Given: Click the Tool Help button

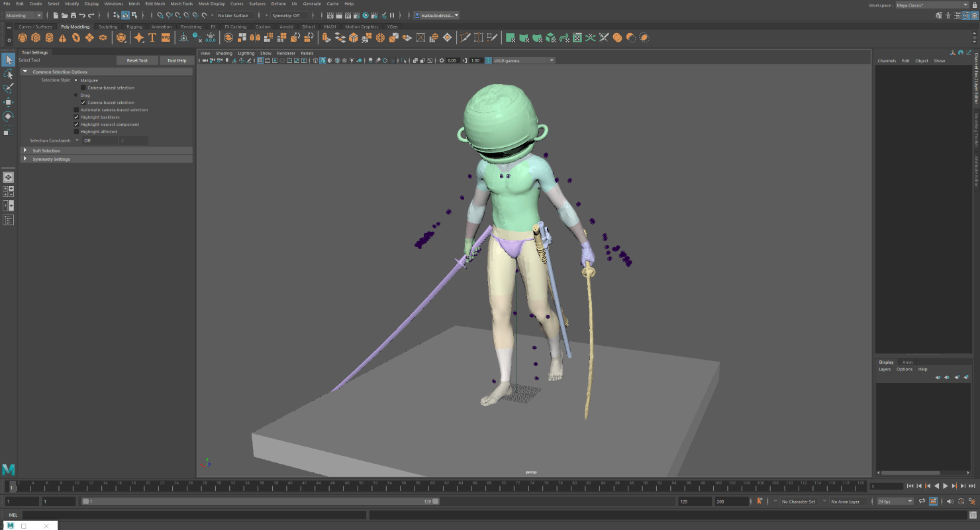Looking at the screenshot, I should (x=175, y=60).
